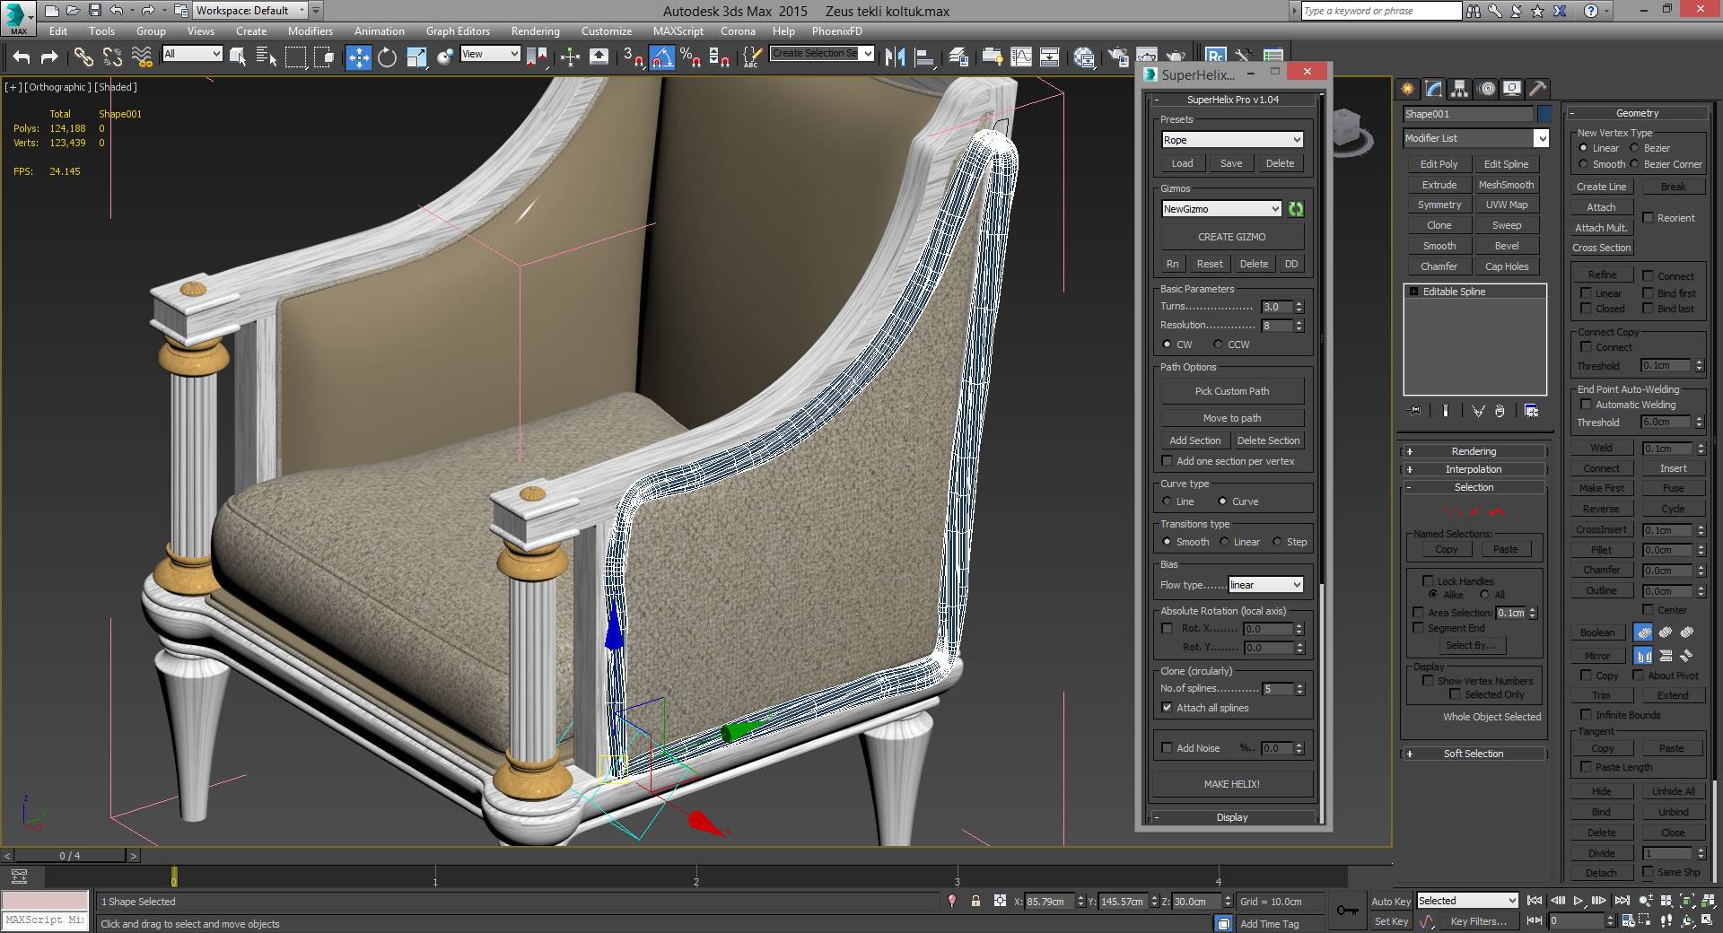Click the Undo arrow icon
Image resolution: width=1723 pixels, height=933 pixels.
[22, 57]
